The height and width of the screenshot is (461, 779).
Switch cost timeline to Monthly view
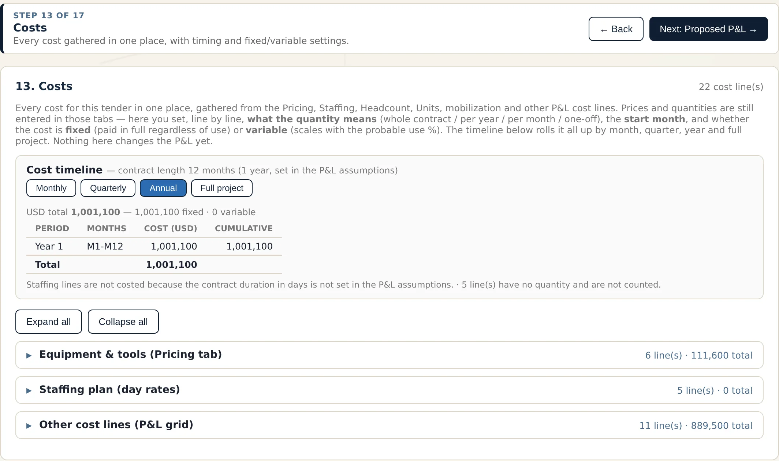click(x=51, y=188)
